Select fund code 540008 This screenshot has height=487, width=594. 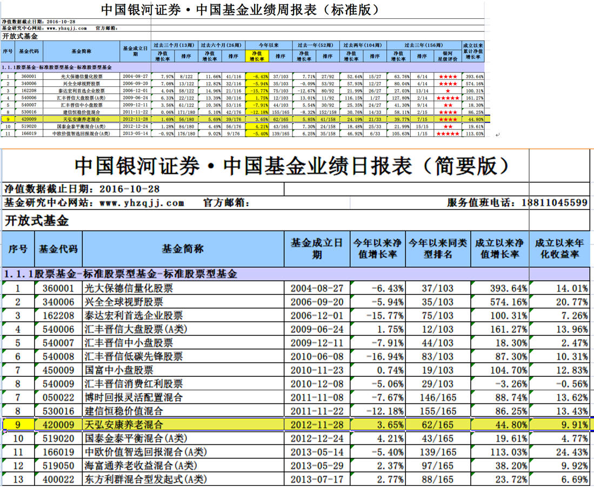point(58,356)
